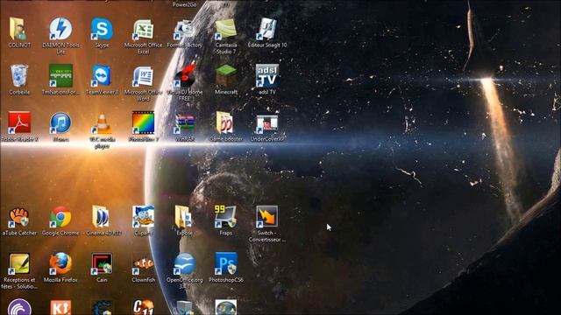Launch Camtasia Studio 7 shortcut
561x315 pixels.
[226, 29]
